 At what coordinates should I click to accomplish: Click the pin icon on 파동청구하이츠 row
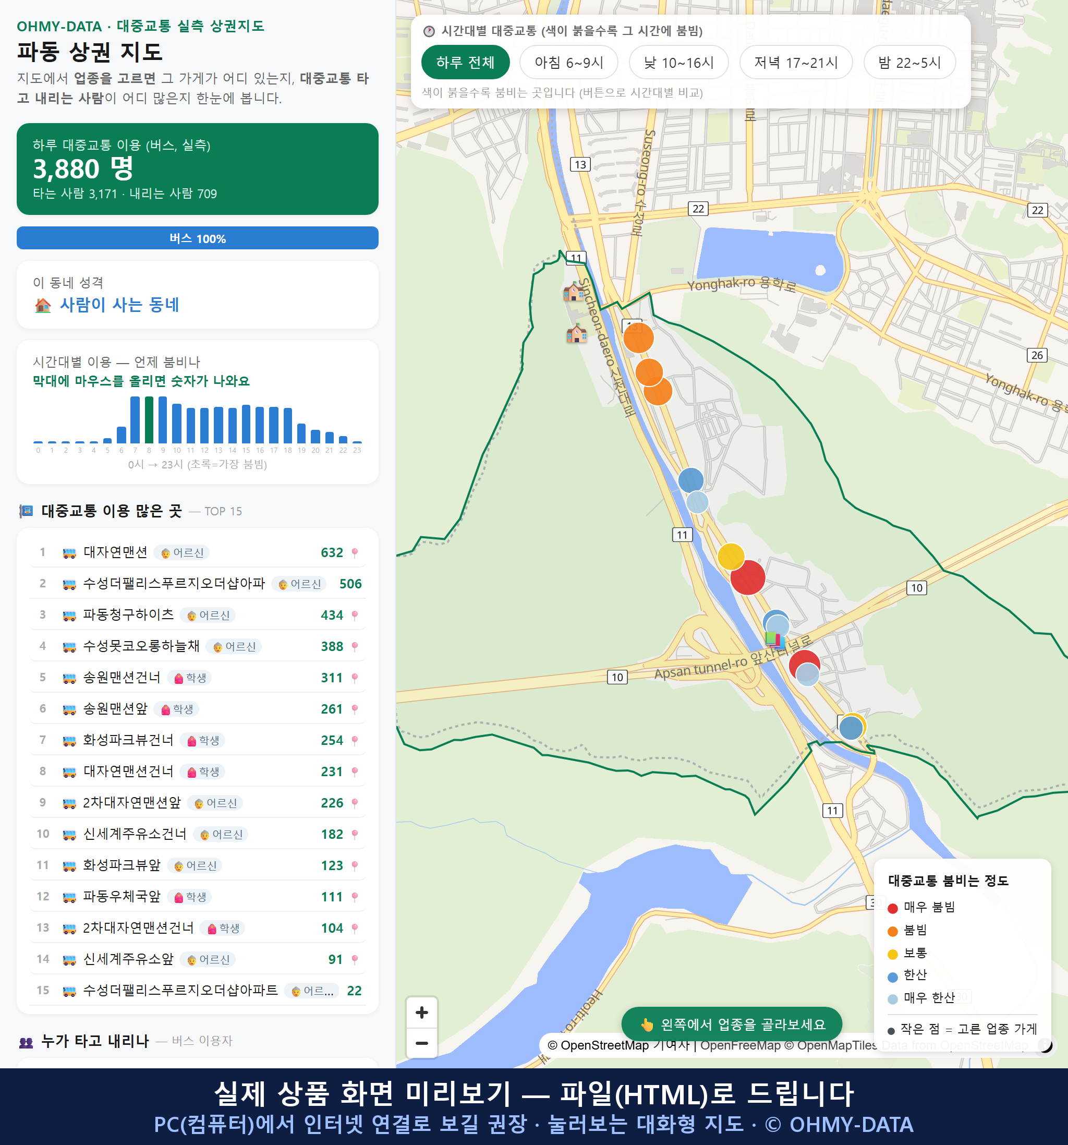point(355,615)
